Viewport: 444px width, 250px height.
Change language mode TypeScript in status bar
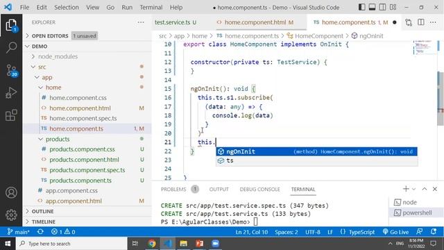(x=361, y=232)
